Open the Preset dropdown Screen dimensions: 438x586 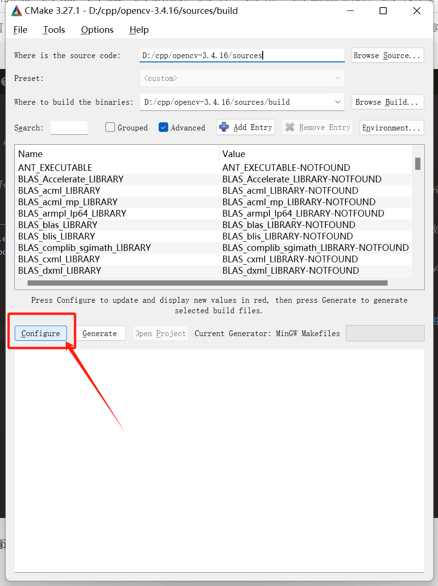coord(242,78)
